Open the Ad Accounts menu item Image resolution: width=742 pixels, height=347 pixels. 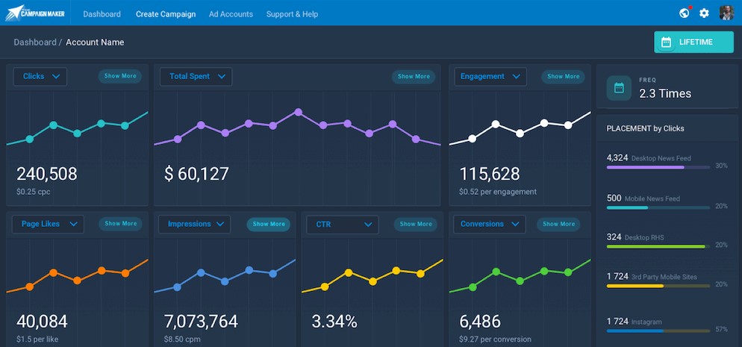tap(231, 14)
